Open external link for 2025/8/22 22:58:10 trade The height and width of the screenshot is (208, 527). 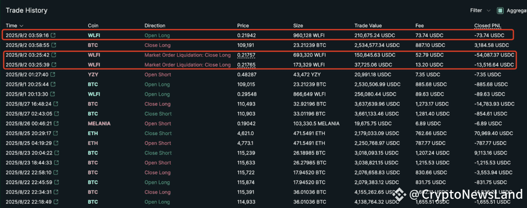click(56, 172)
